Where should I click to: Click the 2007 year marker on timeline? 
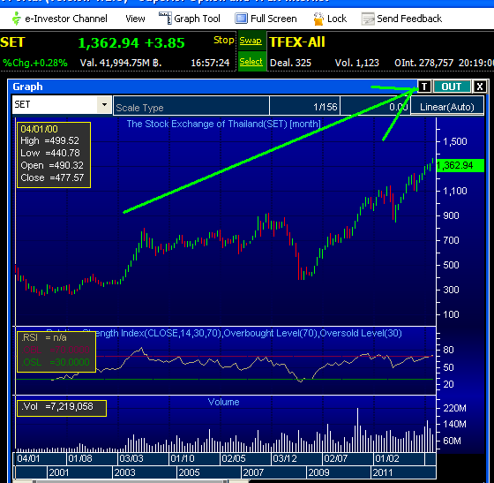coord(253,472)
